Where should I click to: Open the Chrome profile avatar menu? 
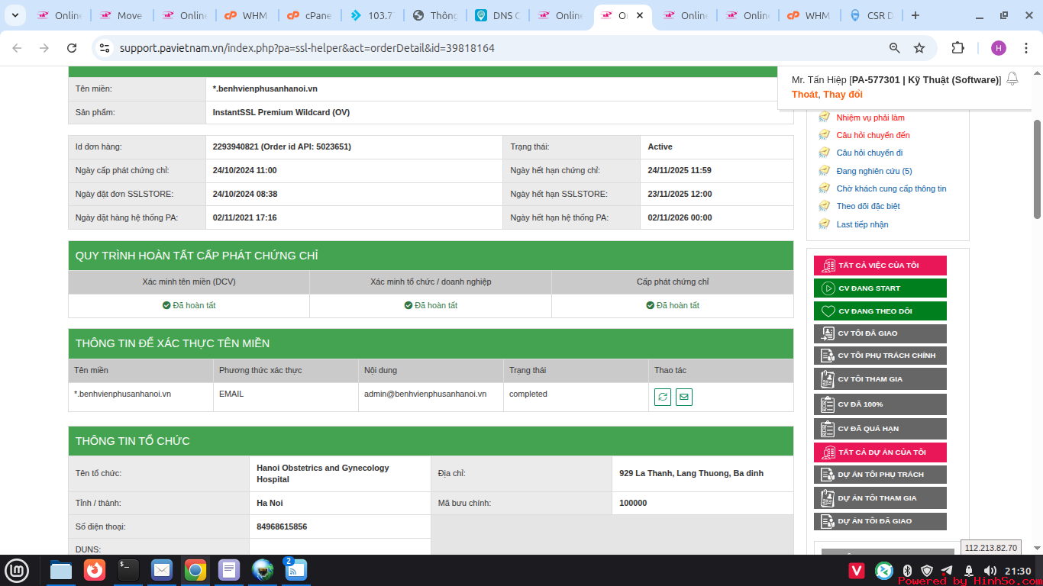[x=999, y=48]
